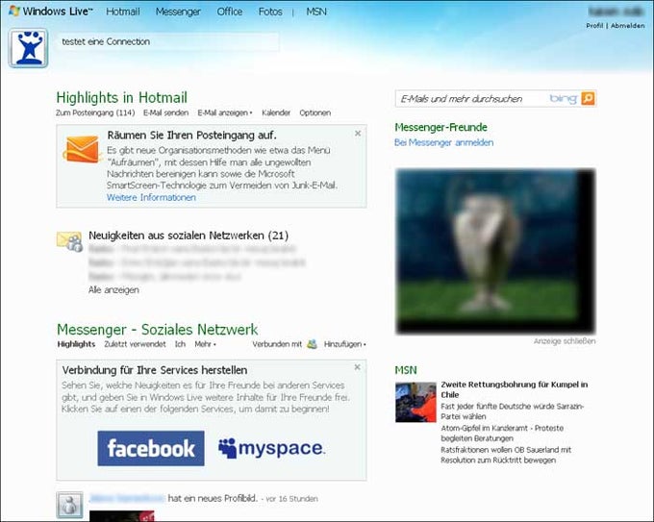
Task: Click the orange Hotmail envelope icon
Action: click(x=83, y=149)
